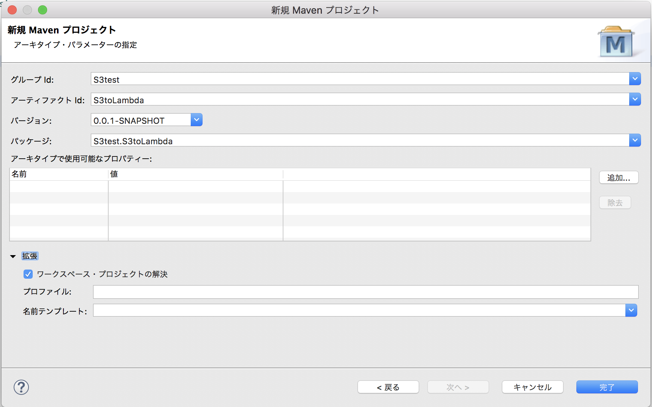Go back with the < 戻る button

[388, 387]
